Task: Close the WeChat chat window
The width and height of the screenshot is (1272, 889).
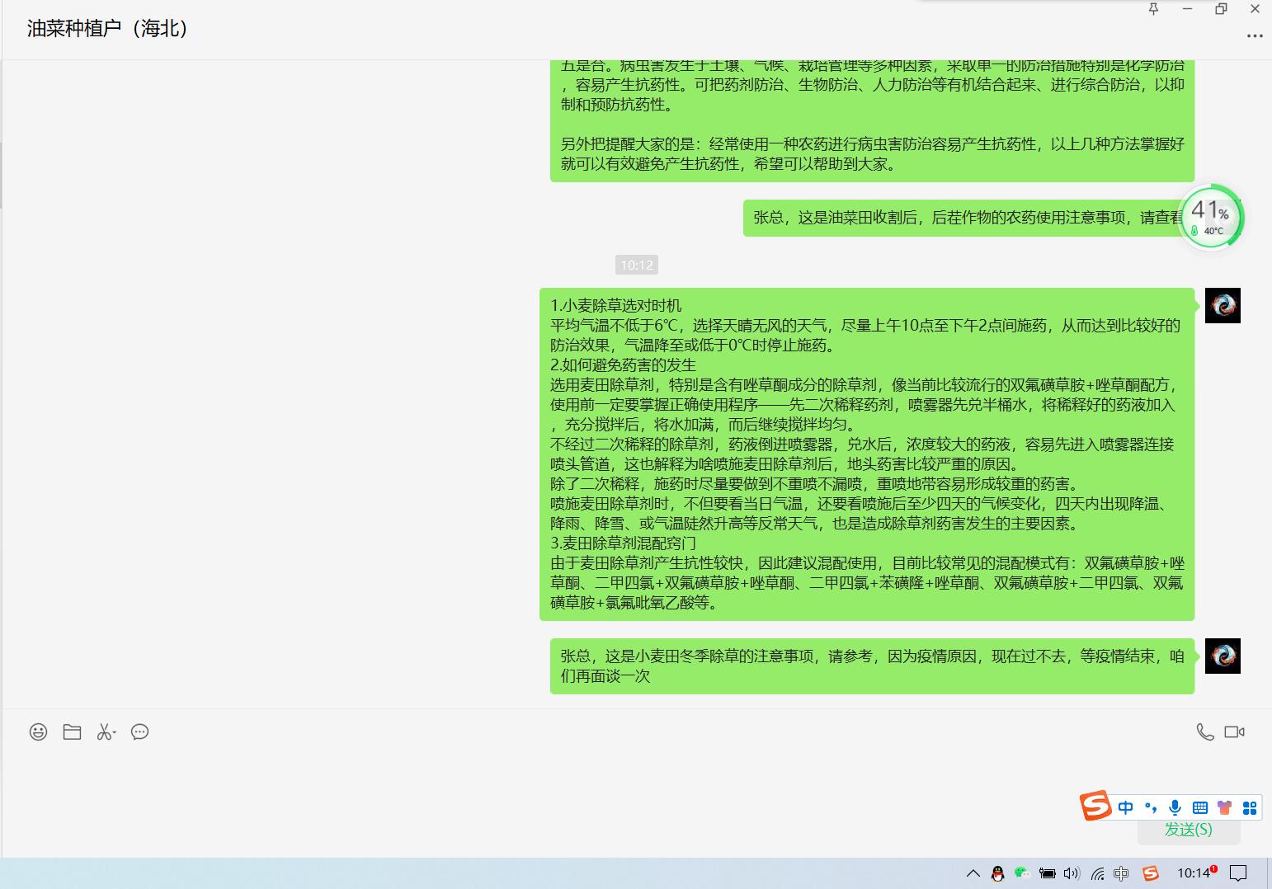Action: point(1256,9)
